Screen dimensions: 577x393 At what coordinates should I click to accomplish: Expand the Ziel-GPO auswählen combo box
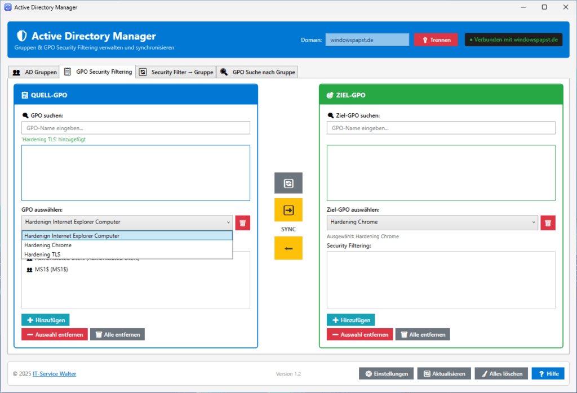tap(432, 222)
